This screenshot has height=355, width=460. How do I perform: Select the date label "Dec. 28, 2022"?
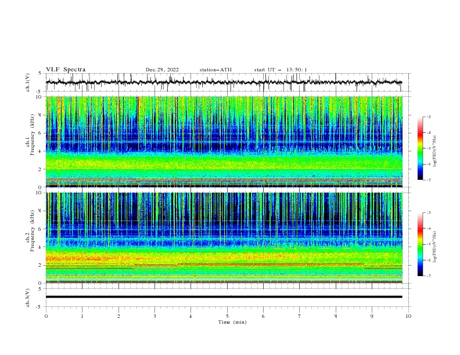point(162,70)
